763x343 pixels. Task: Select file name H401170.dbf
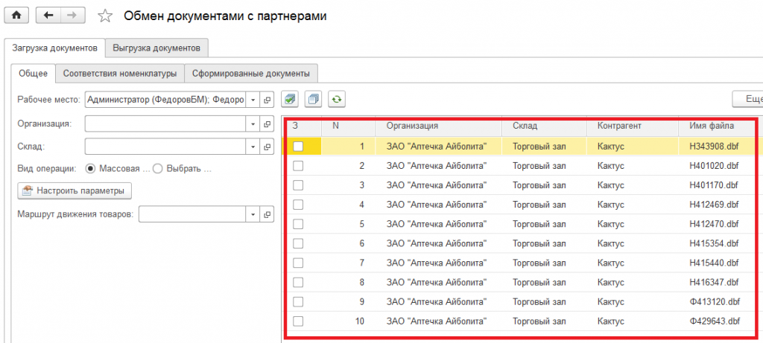714,185
